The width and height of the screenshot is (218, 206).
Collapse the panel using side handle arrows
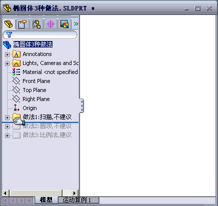click(81, 105)
